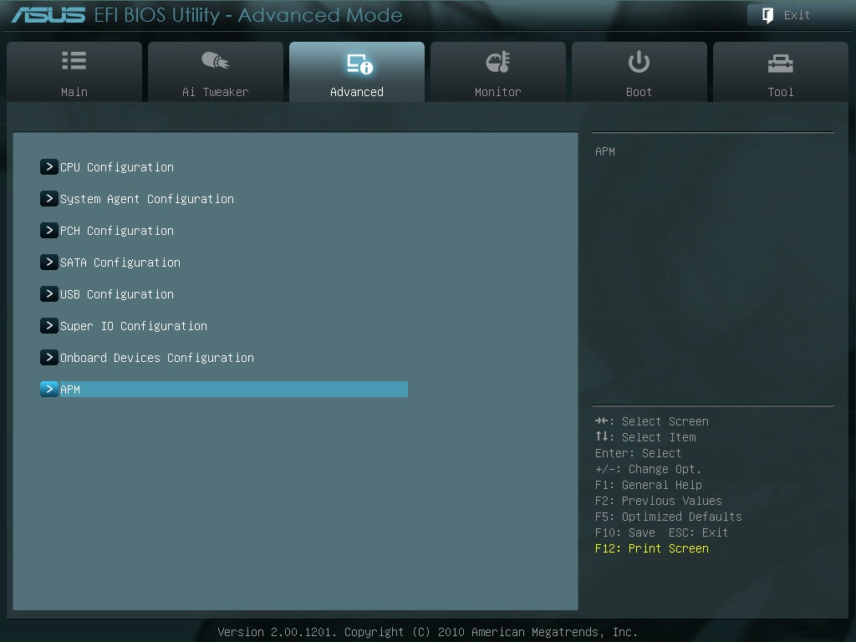Select the Advanced tab label
This screenshot has height=642, width=856.
pos(356,92)
